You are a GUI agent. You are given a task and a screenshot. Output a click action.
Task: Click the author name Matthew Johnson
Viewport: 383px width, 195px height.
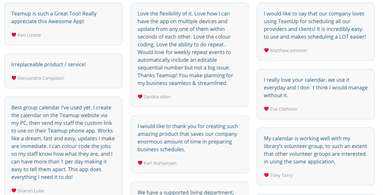tap(288, 51)
